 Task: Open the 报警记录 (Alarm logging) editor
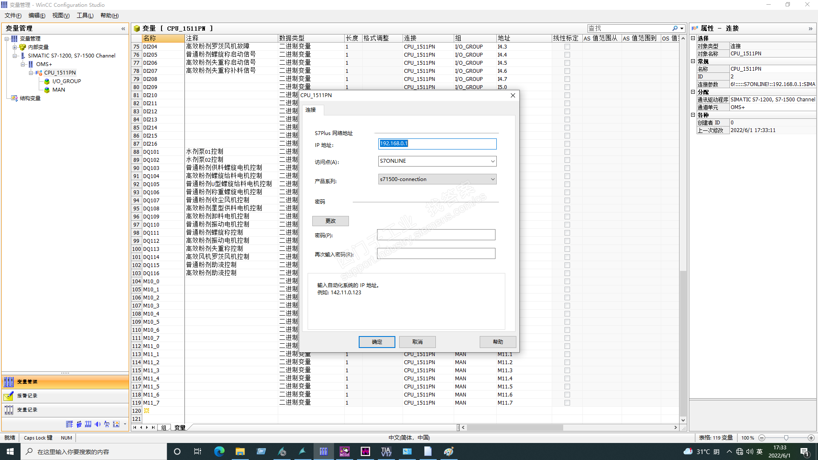point(27,396)
